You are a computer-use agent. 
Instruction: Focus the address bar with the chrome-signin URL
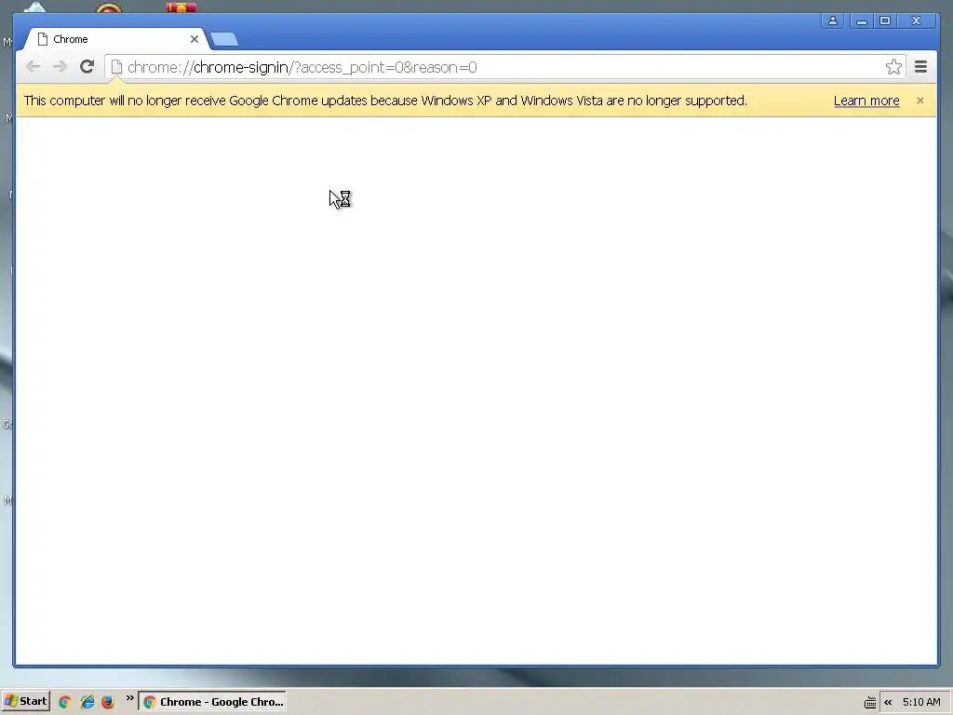tap(505, 67)
